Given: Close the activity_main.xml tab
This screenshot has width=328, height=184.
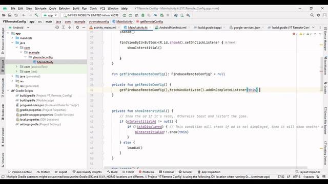Looking at the screenshot, I should (119, 28).
